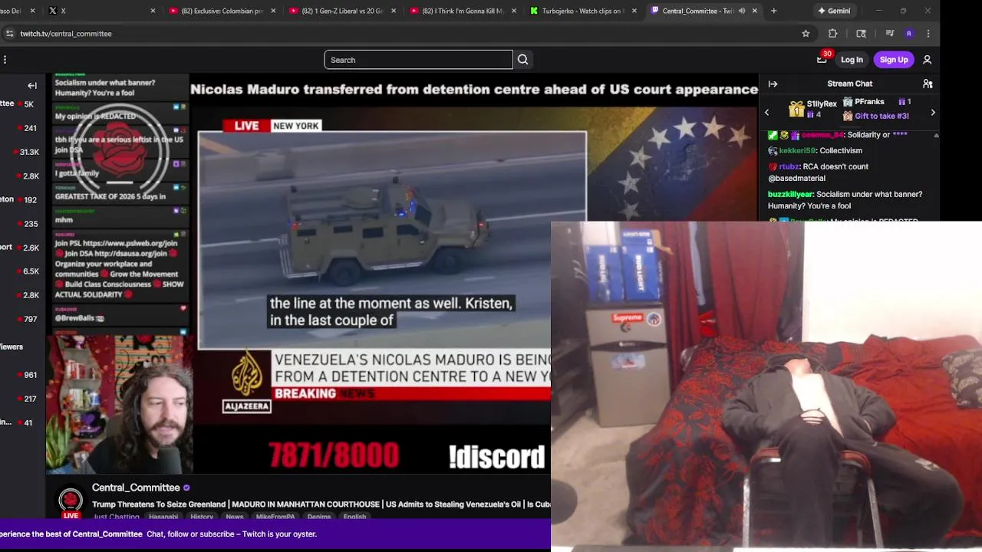The height and width of the screenshot is (552, 982).
Task: Open the Gemini button in Chrome
Action: [x=834, y=11]
